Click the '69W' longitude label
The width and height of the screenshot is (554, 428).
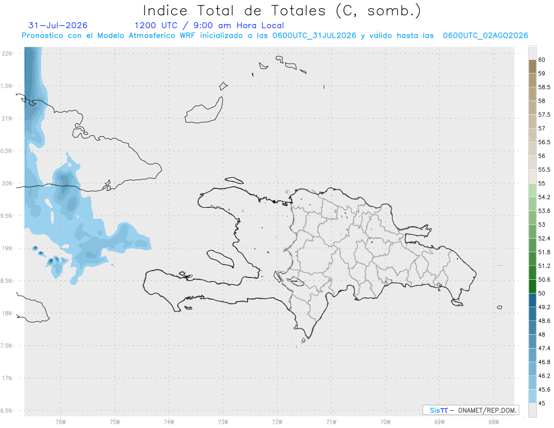click(x=439, y=422)
